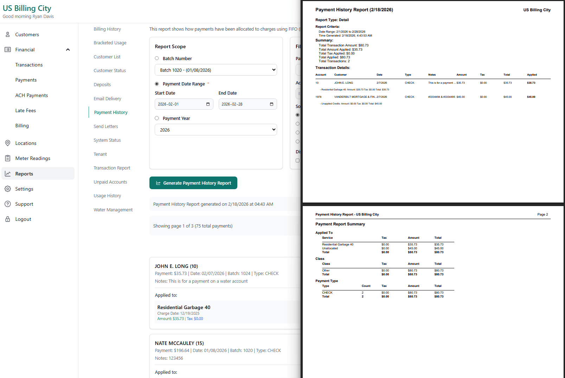Image resolution: width=565 pixels, height=378 pixels.
Task: Select the Payment Year radio option
Action: 157,118
